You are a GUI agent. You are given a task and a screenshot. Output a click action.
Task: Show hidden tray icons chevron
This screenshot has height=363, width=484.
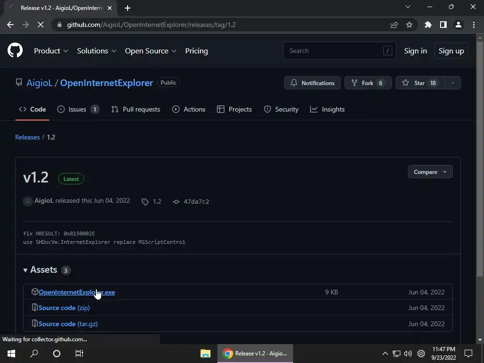point(385,354)
